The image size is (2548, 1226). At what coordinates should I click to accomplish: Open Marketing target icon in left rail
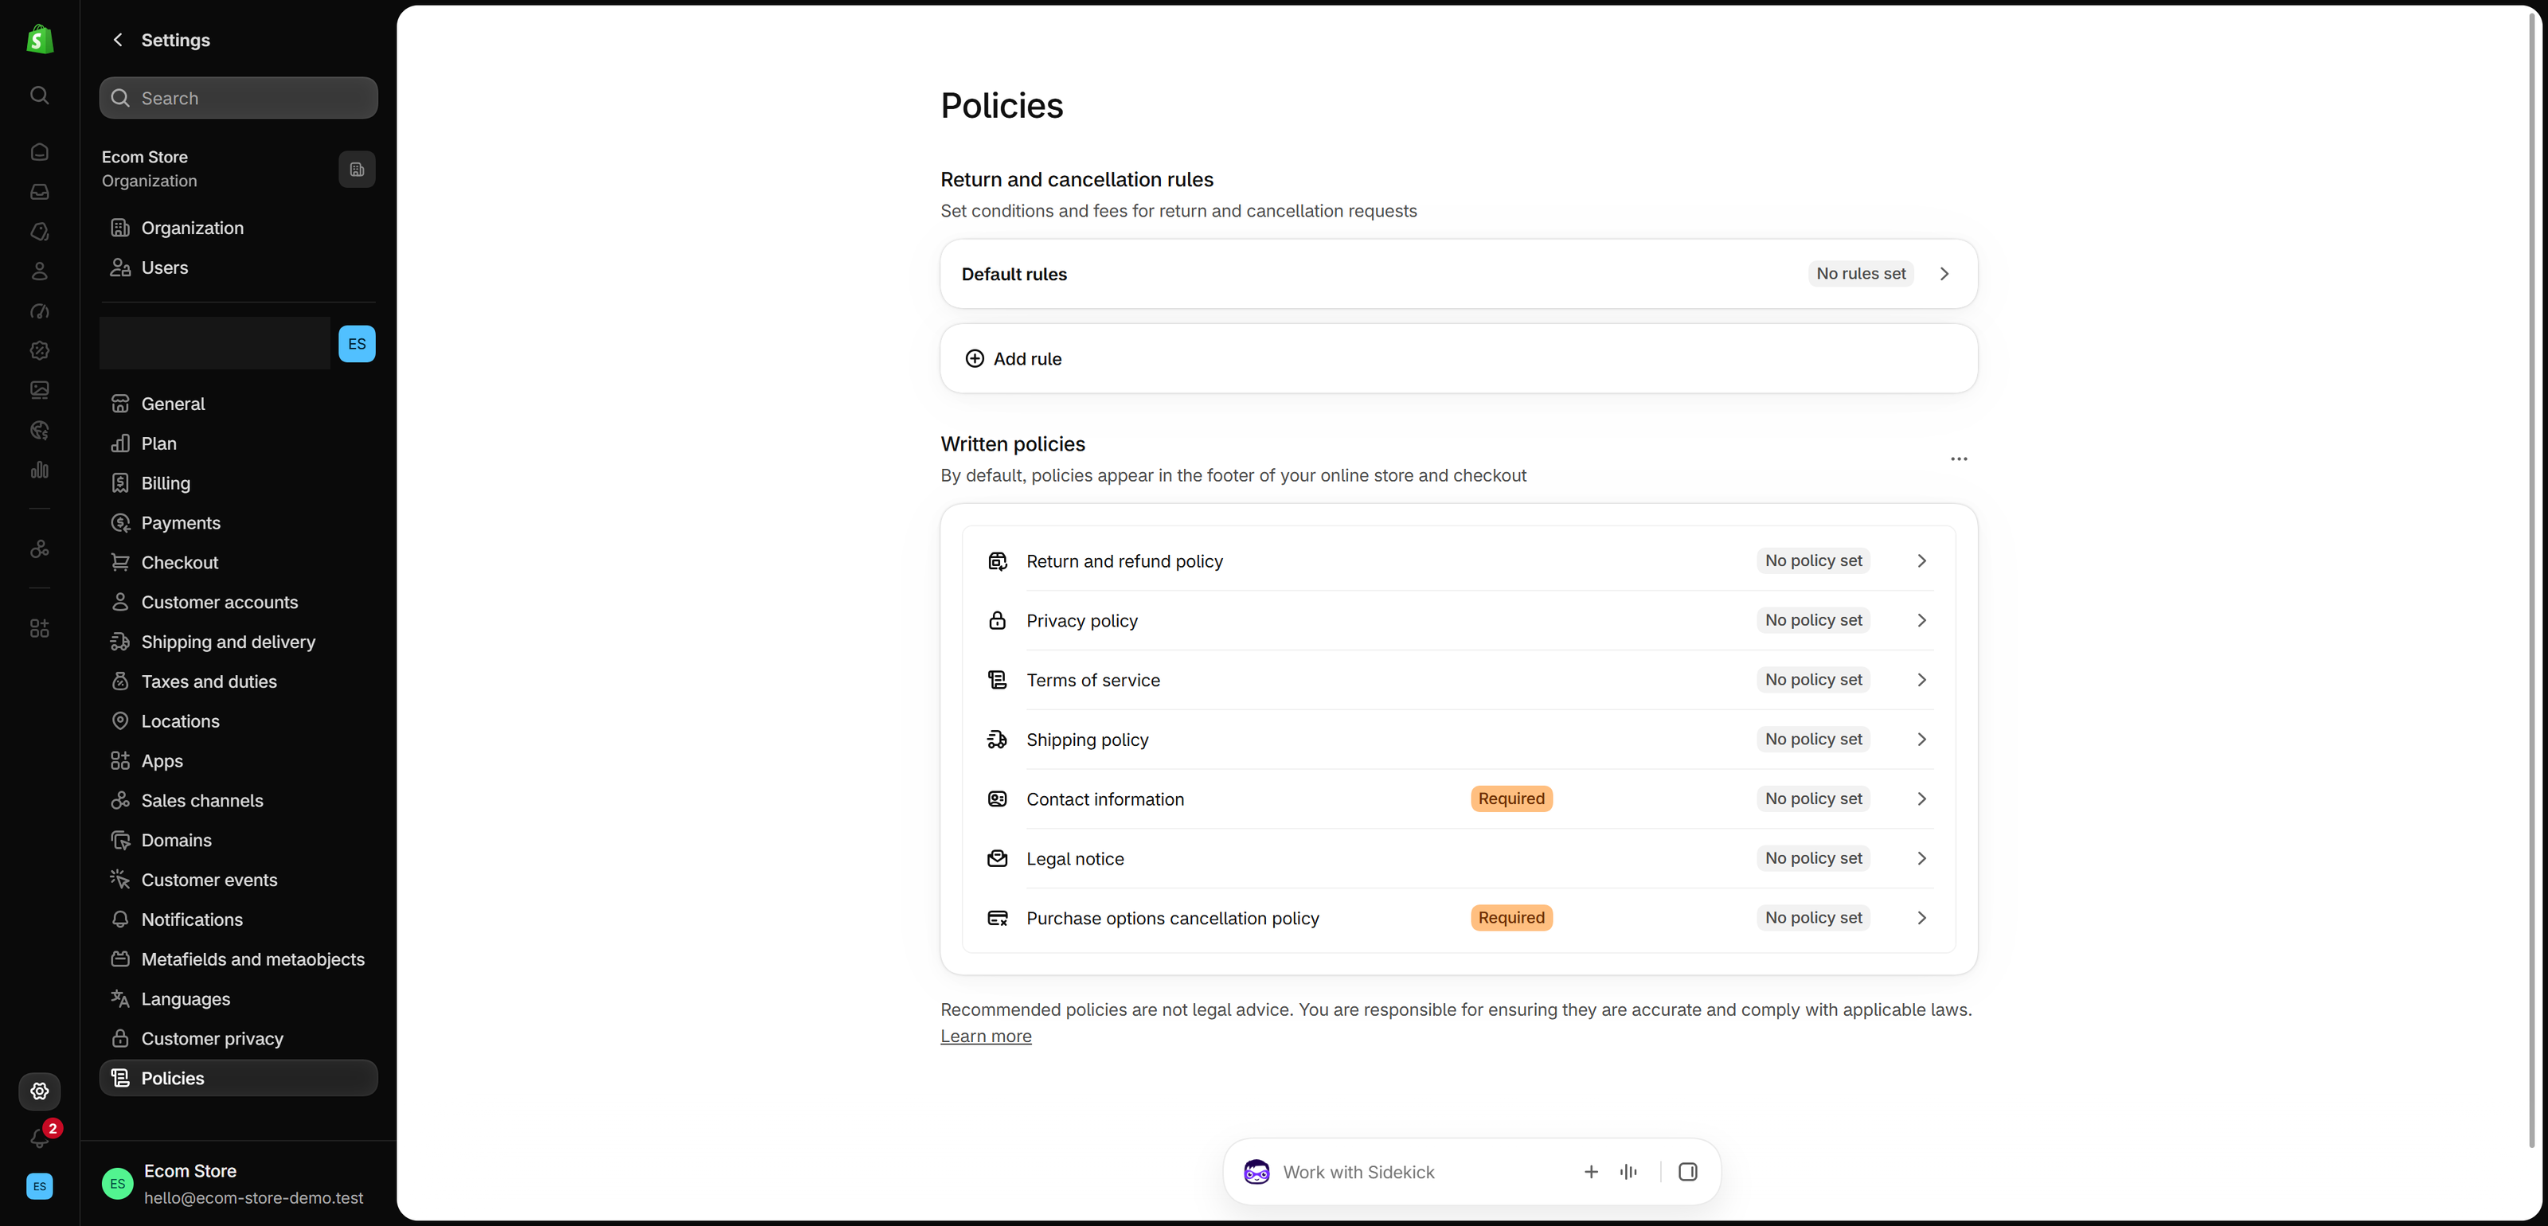(40, 310)
